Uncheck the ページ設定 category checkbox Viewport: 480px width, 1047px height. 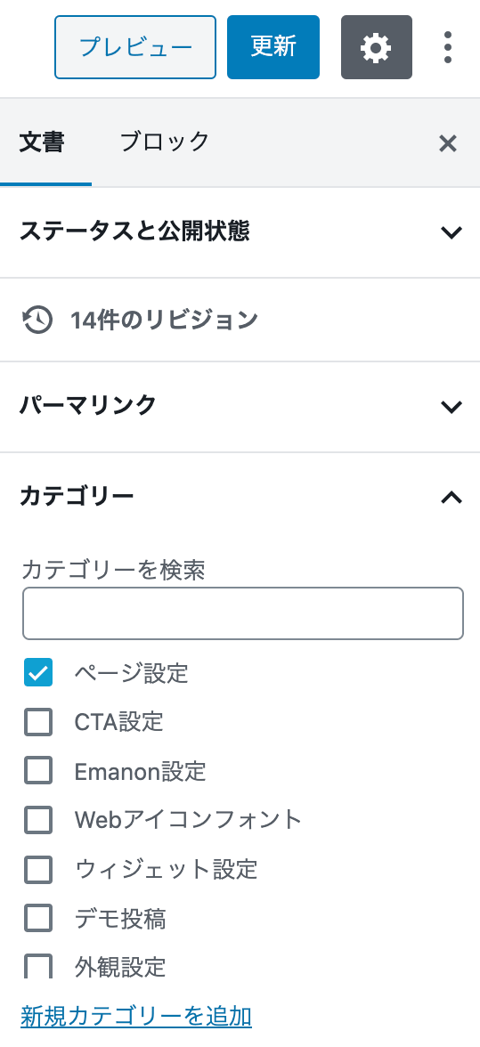(38, 672)
